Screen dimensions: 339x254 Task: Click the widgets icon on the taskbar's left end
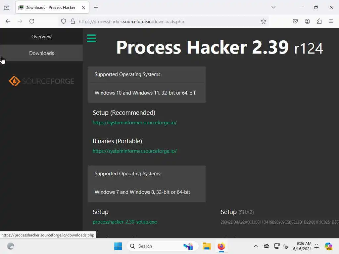(11, 246)
